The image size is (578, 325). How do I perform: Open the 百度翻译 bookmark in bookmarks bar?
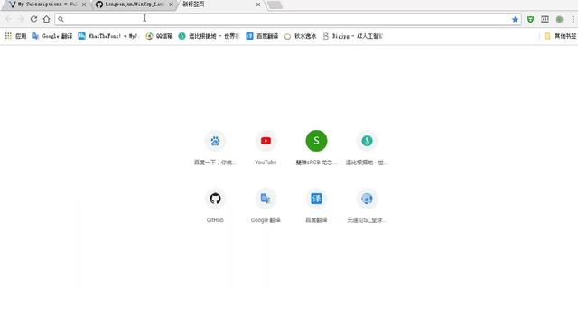[x=263, y=36]
